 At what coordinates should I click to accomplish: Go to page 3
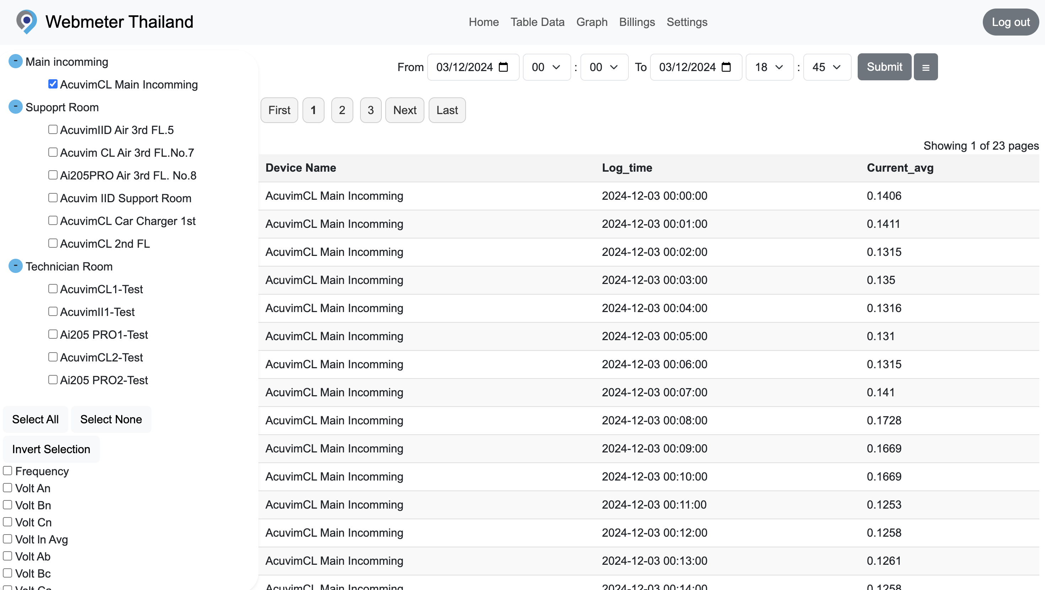coord(370,110)
